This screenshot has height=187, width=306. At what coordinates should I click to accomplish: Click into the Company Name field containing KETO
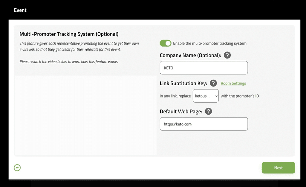tap(204, 68)
